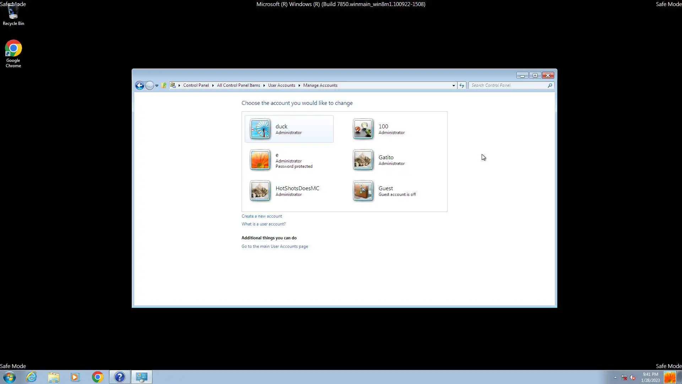The height and width of the screenshot is (384, 682).
Task: Click the address bar refresh icon
Action: tap(461, 85)
